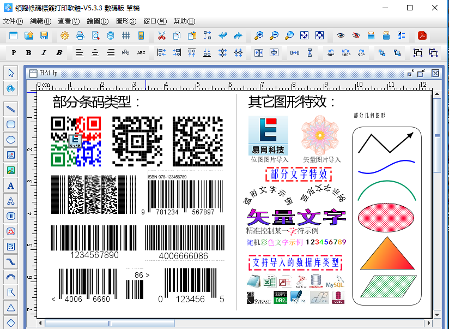Center-align text button
449x329 pixels.
tap(95, 53)
